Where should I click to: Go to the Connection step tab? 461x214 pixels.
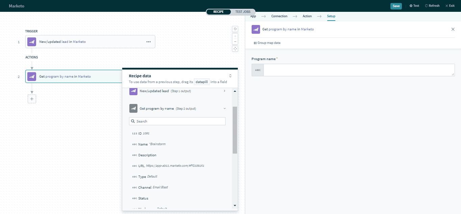point(279,16)
